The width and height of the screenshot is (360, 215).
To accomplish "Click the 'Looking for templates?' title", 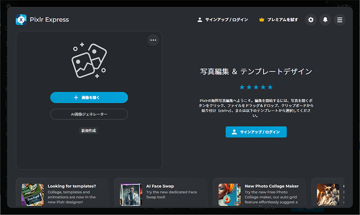I will click(x=72, y=186).
